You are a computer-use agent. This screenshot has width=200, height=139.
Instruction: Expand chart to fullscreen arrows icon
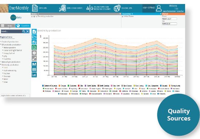(x=34, y=58)
